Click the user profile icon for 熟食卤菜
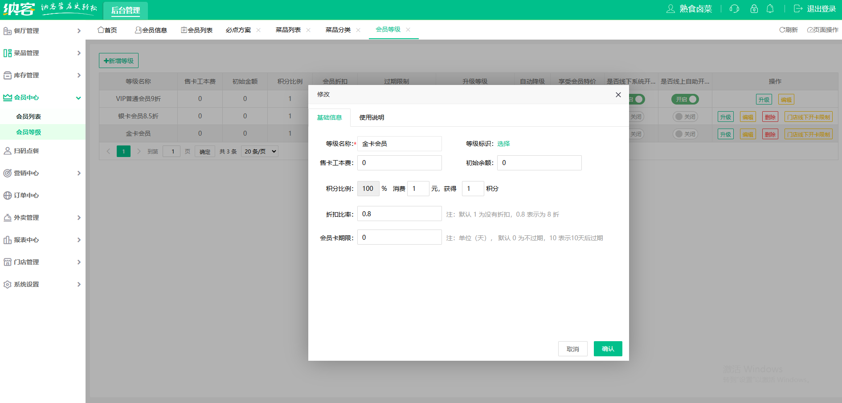Image resolution: width=842 pixels, height=403 pixels. point(670,9)
